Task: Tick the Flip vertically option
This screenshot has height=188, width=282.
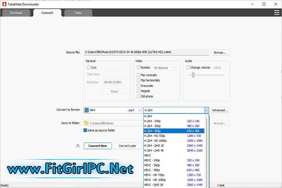Action: click(138, 75)
